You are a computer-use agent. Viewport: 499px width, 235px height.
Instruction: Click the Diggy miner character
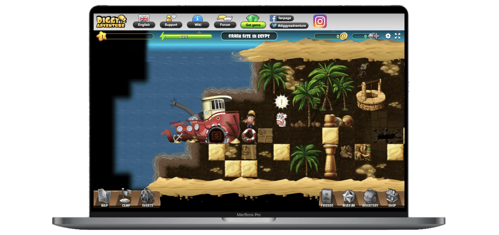[x=251, y=119]
